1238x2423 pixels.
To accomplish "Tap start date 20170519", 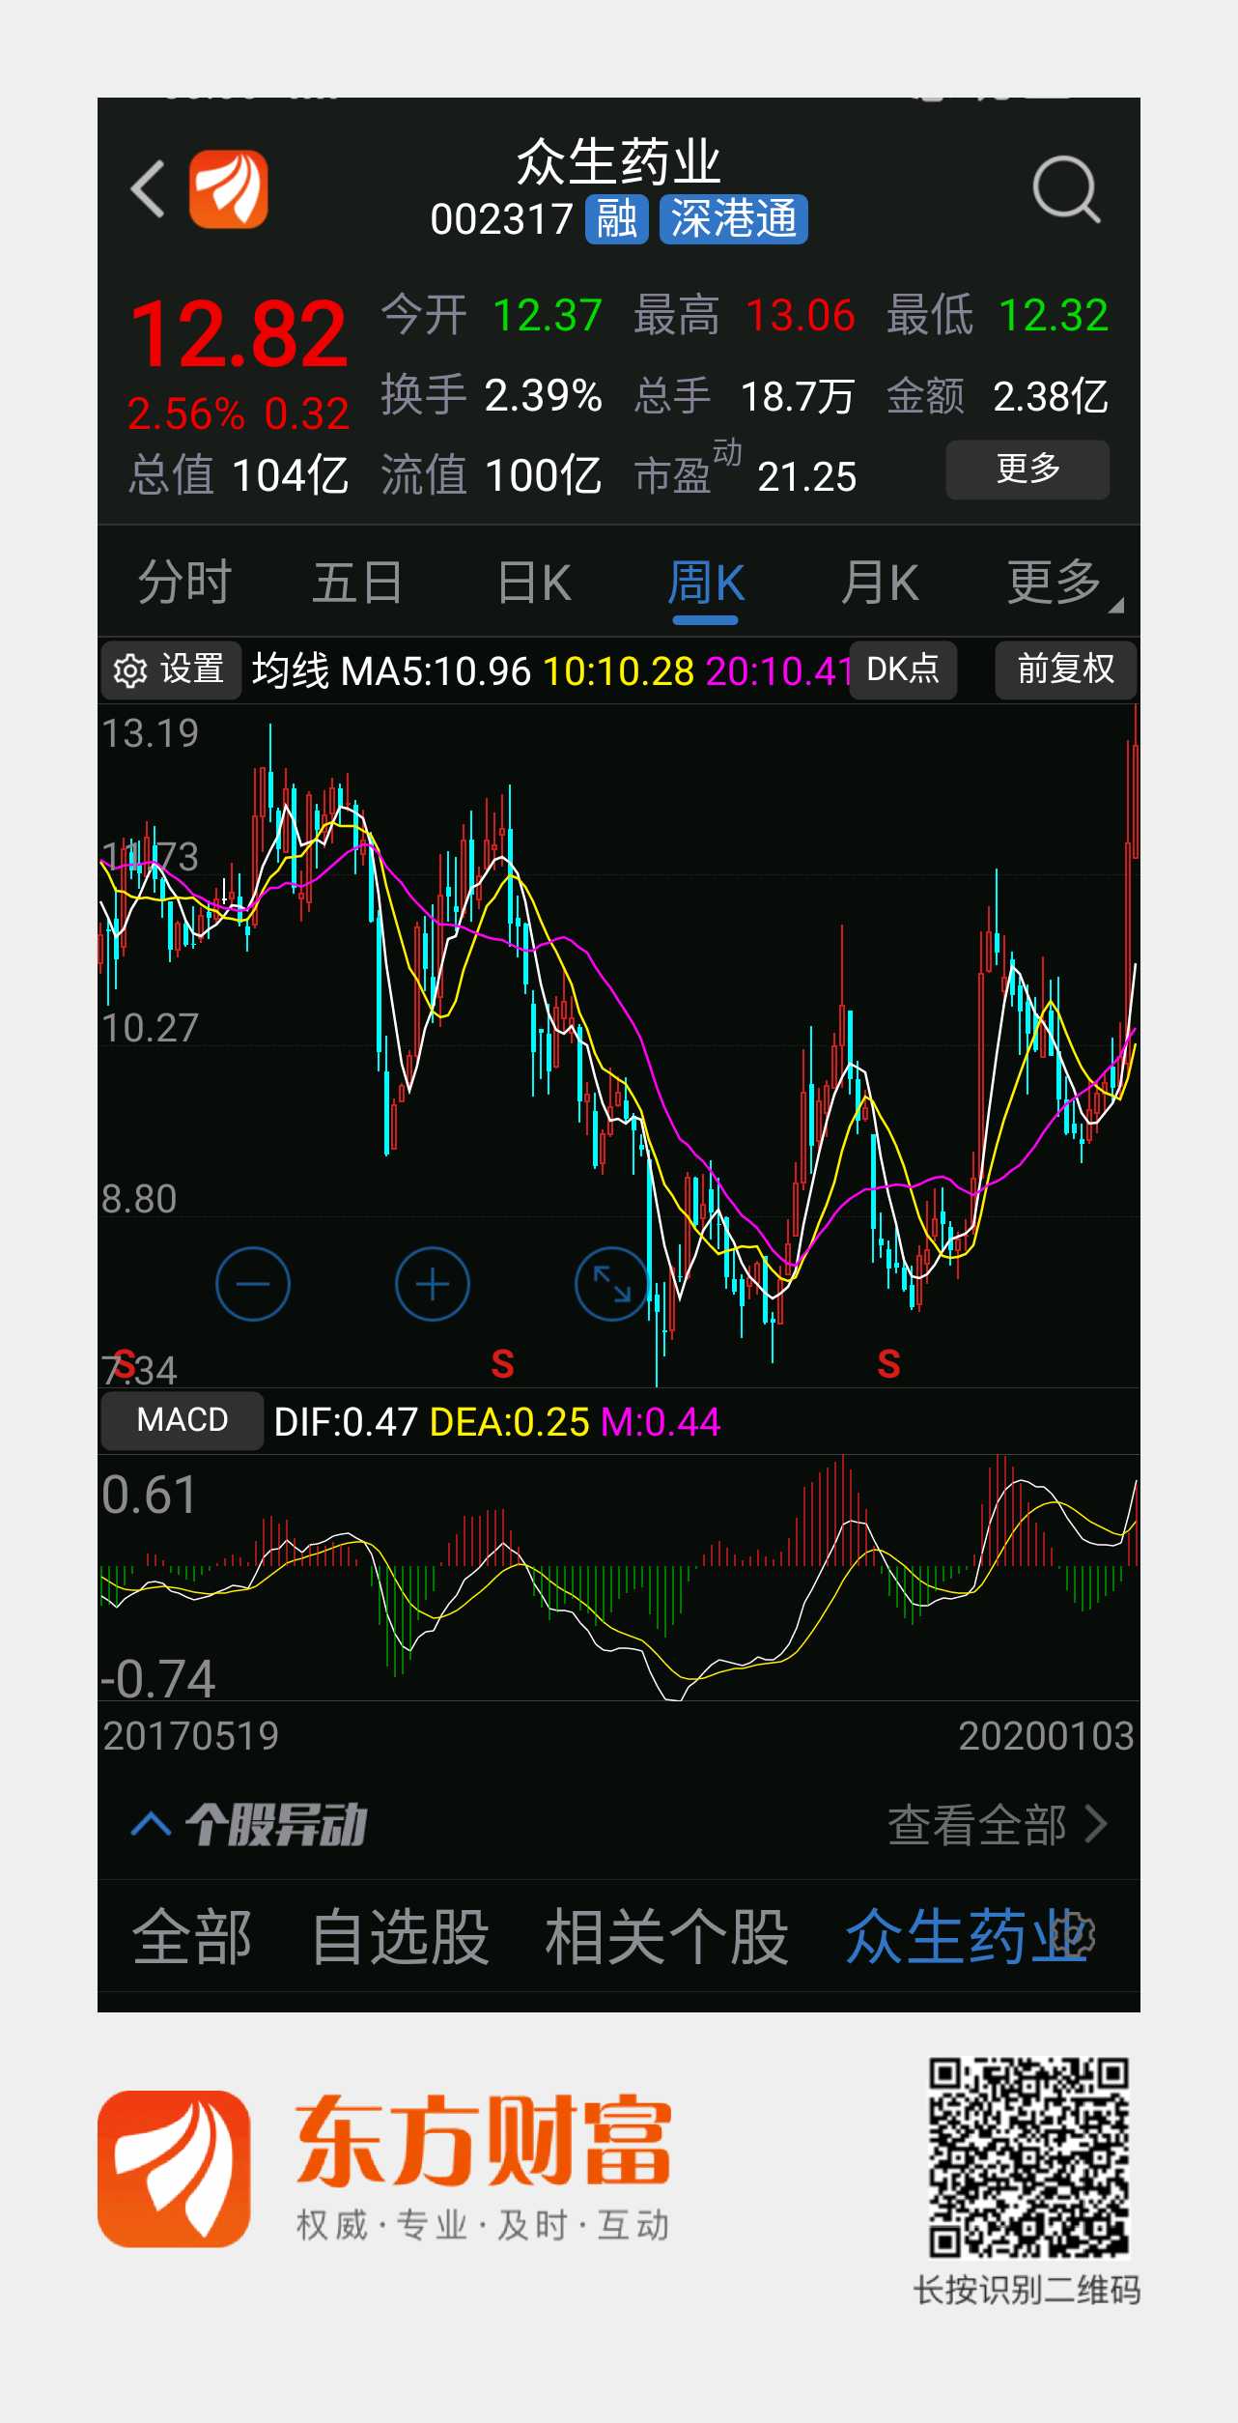I will [191, 1736].
